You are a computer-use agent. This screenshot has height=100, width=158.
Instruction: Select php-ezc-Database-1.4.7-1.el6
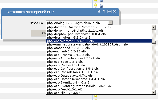click(x=99, y=76)
